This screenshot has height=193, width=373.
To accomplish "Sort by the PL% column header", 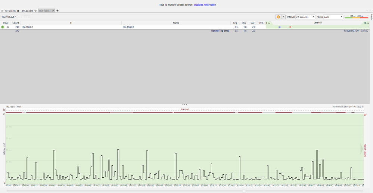I will point(261,23).
